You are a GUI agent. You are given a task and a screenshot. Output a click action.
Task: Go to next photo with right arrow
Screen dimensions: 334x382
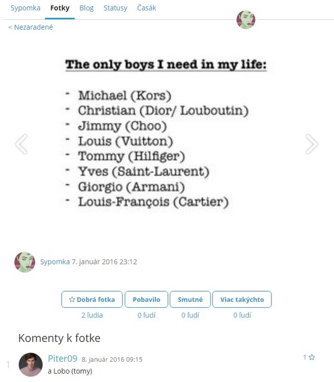[312, 144]
